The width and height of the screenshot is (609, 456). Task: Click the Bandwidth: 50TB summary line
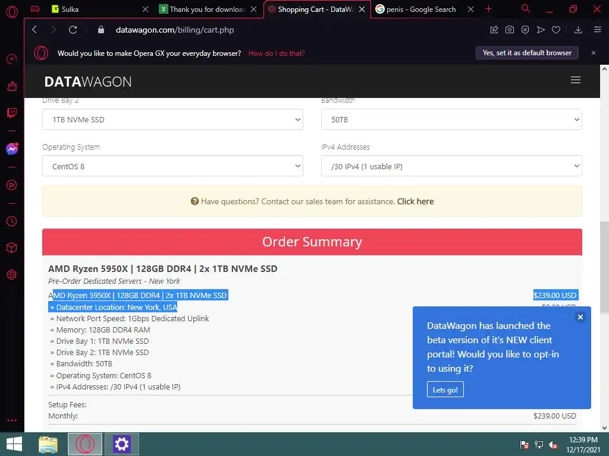click(x=81, y=364)
